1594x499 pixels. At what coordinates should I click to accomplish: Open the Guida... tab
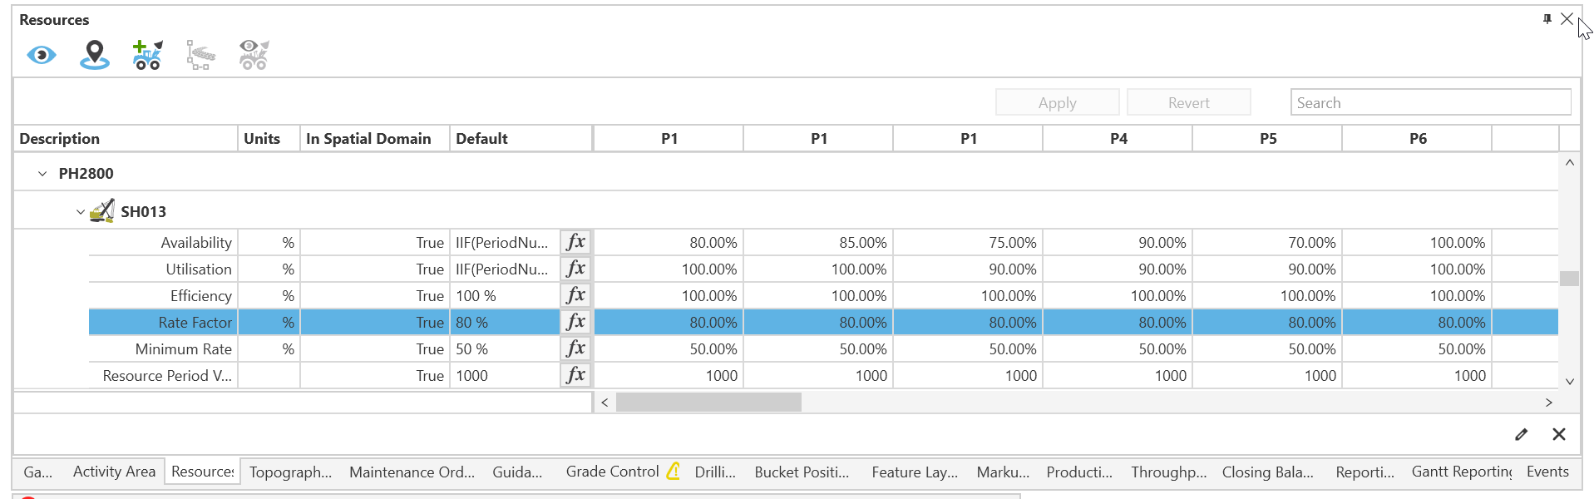pyautogui.click(x=517, y=472)
